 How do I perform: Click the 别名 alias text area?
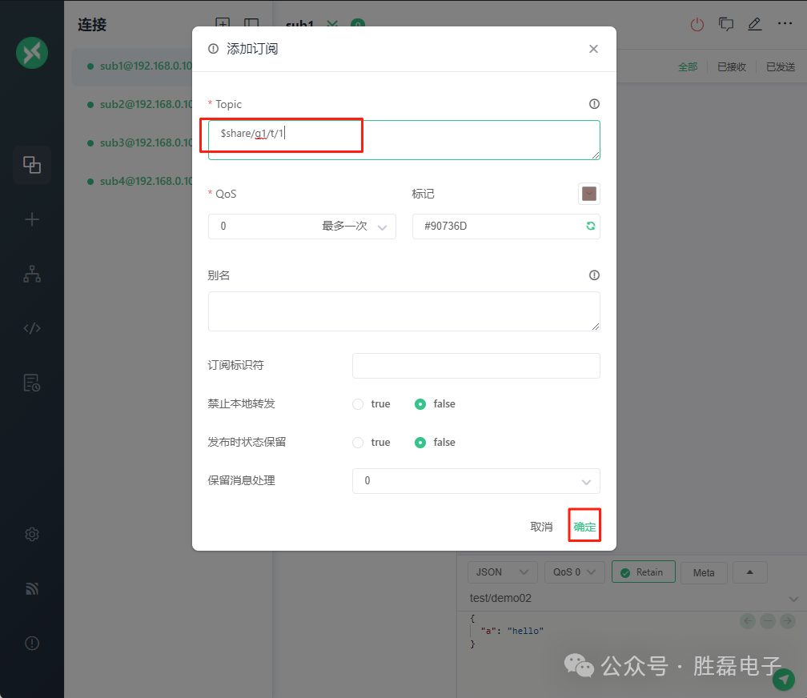(x=404, y=311)
